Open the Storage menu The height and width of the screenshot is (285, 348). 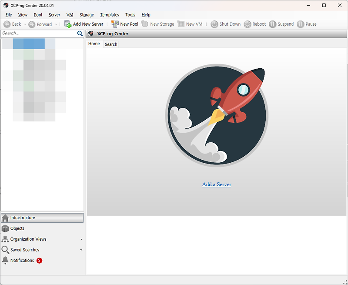[x=87, y=15]
